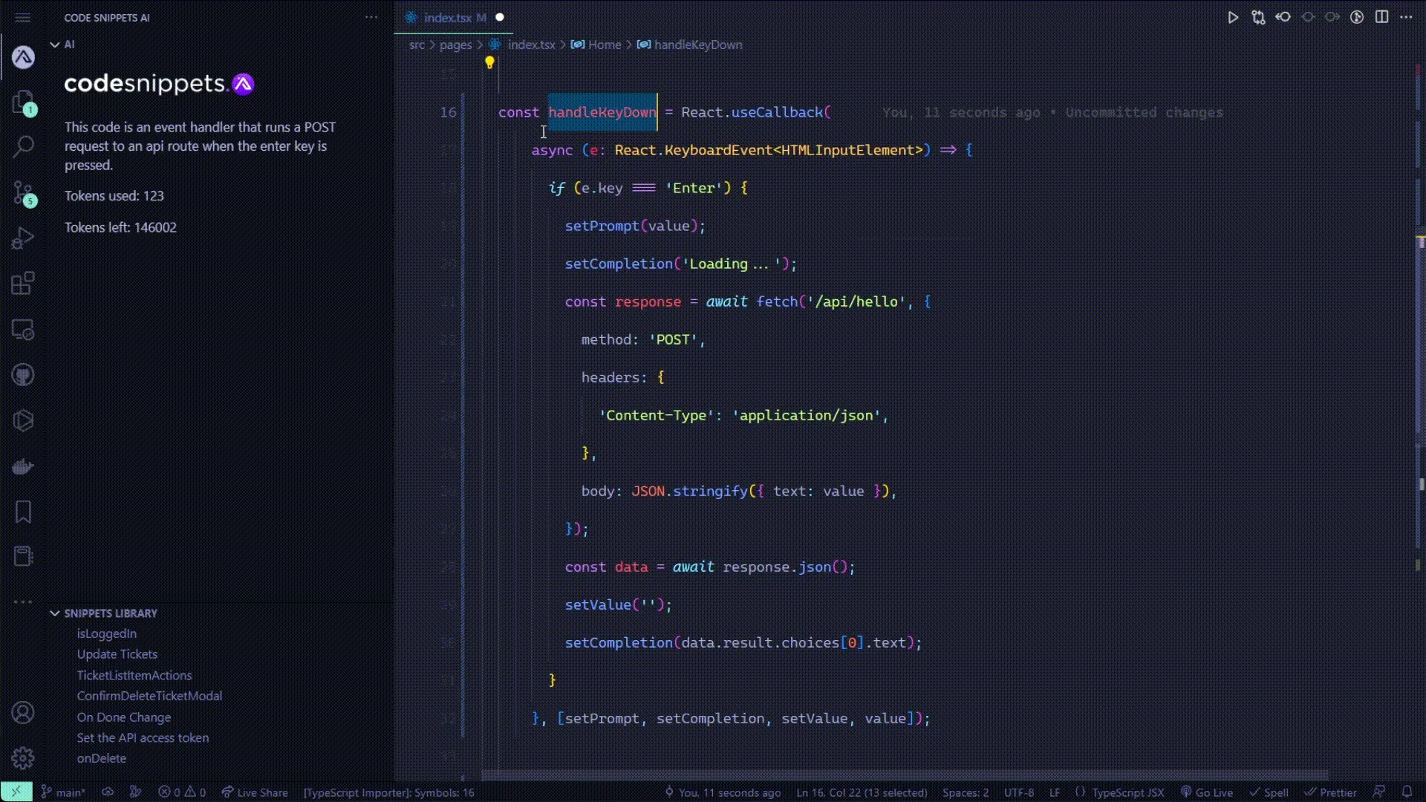Open the Set the API access token snippet
The height and width of the screenshot is (802, 1426).
pos(143,737)
